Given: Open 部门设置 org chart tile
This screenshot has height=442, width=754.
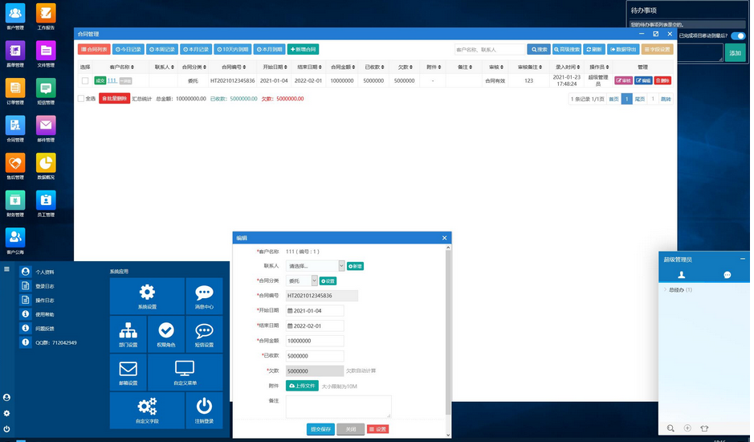Looking at the screenshot, I should point(128,334).
